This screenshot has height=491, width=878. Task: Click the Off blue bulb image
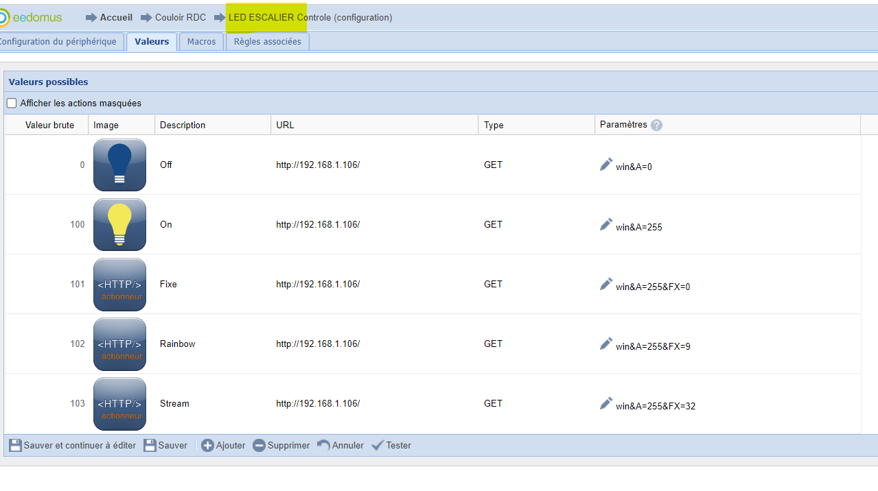point(119,165)
